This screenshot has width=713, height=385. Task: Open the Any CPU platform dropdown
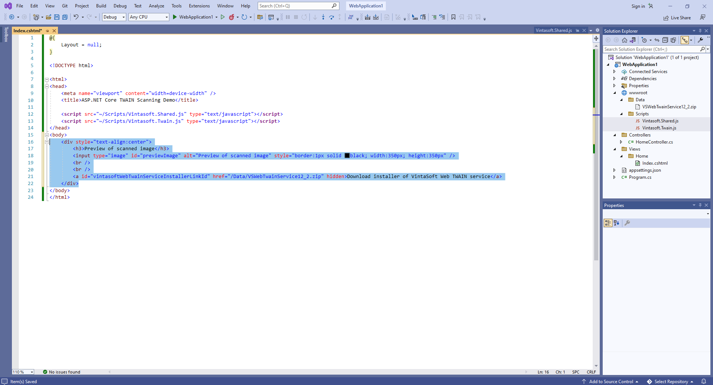tap(149, 17)
